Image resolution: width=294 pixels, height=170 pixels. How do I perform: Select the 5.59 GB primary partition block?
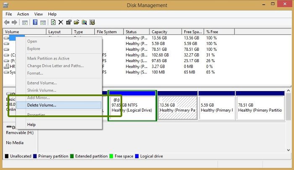click(x=217, y=105)
